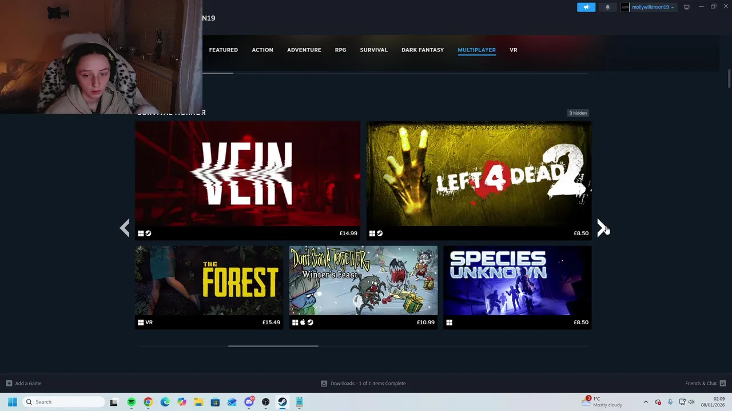Click the taskbar Search box
This screenshot has width=732, height=411.
tap(64, 402)
